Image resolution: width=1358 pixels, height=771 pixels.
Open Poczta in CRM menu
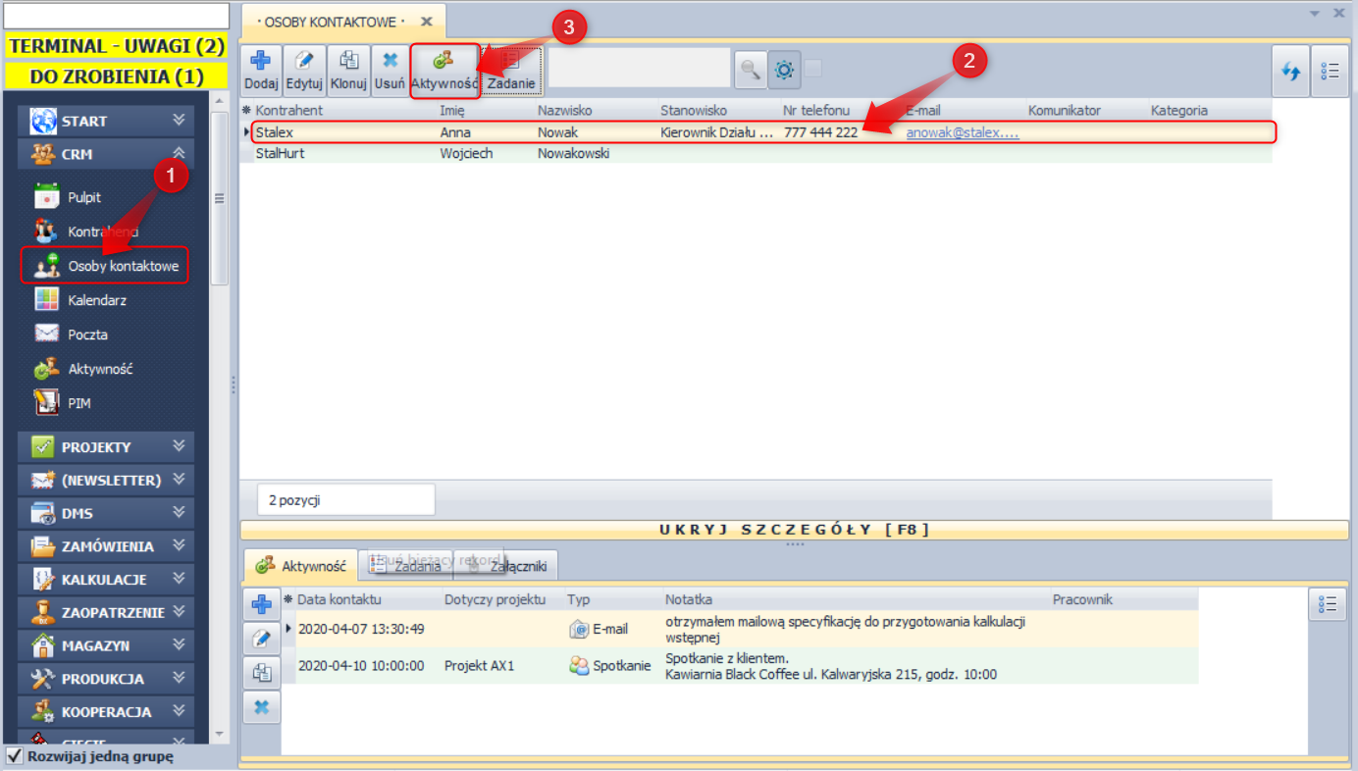click(87, 334)
